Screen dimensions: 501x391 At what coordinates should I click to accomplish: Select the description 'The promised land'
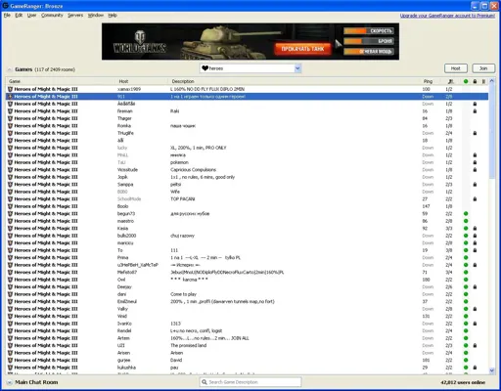[189, 345]
